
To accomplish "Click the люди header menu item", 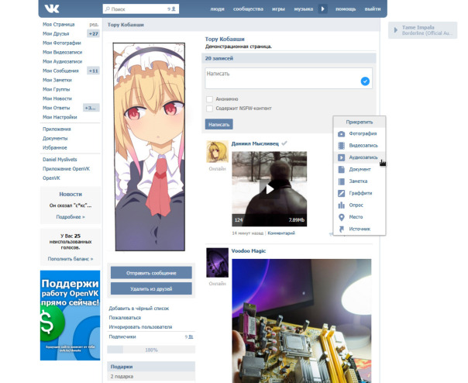I will [x=217, y=9].
